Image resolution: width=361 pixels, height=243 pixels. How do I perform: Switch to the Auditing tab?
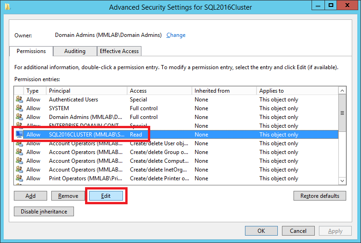[75, 51]
